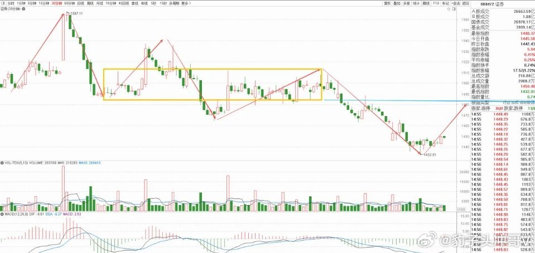Viewport: 535px width, 253px height.
Task: Click the 基金成交 row label
Action: click(480, 27)
